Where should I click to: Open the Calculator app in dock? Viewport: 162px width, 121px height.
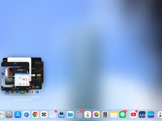pyautogui.click(x=105, y=115)
